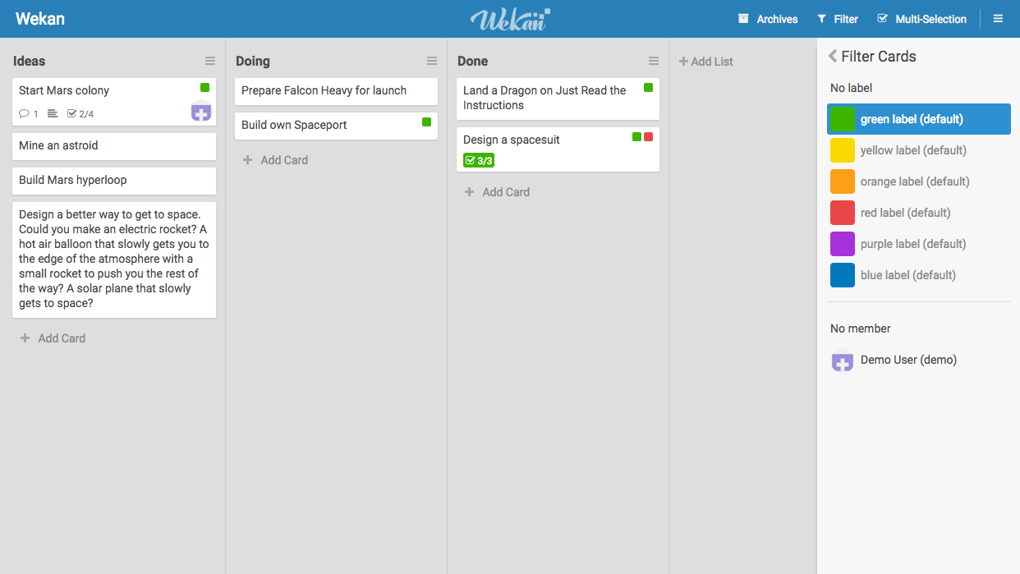Collapse the Filter Cards panel with the back chevron
The width and height of the screenshot is (1020, 574).
[832, 56]
